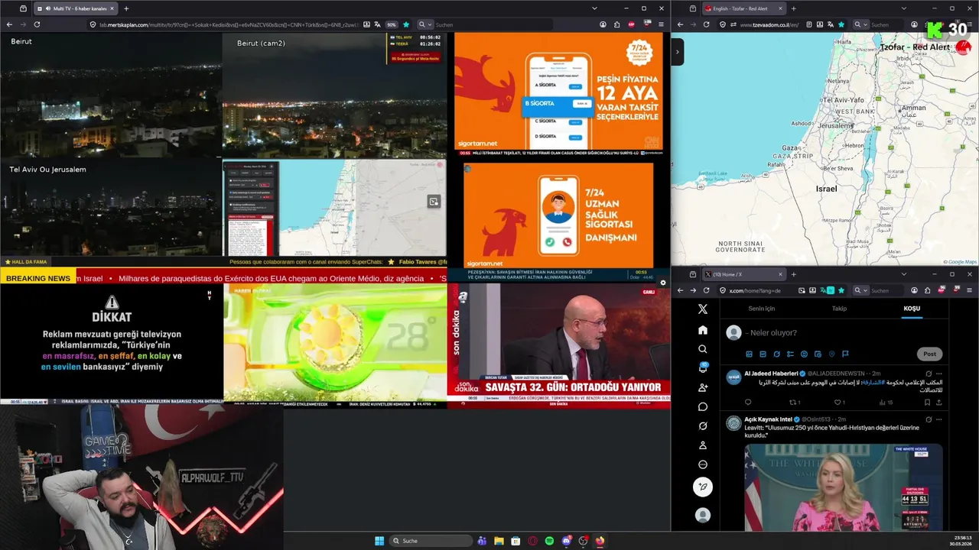Screen dimensions: 979x550
Task: Click the bookmark star in the Tzofar window
Action: tap(841, 24)
